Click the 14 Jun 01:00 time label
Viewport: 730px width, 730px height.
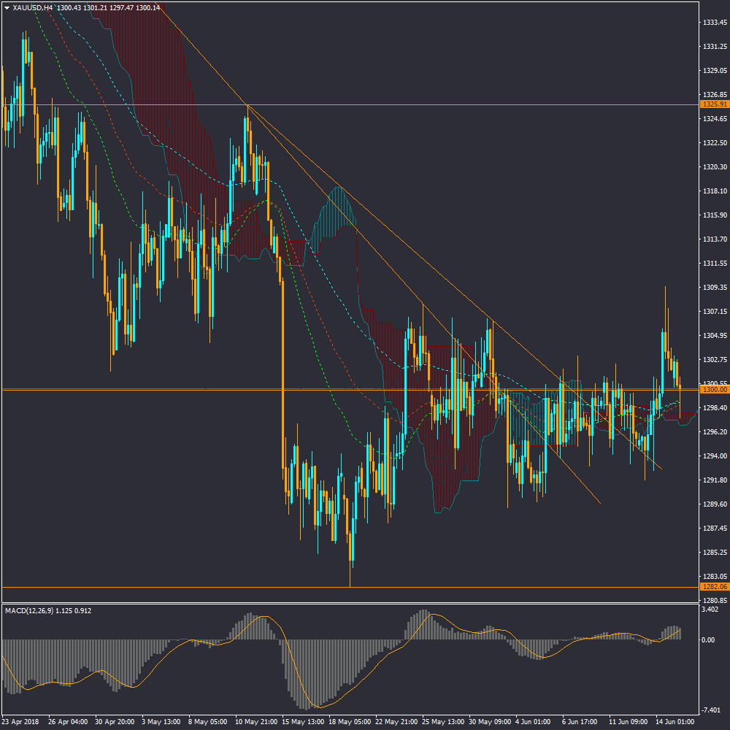coord(675,721)
